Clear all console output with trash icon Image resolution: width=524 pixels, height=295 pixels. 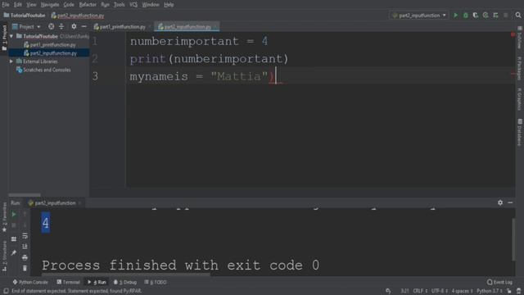(25, 268)
